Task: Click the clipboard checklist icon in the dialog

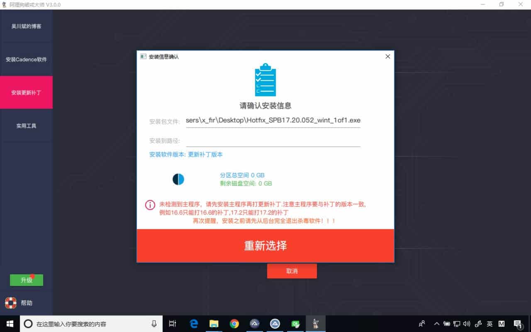Action: 265,80
